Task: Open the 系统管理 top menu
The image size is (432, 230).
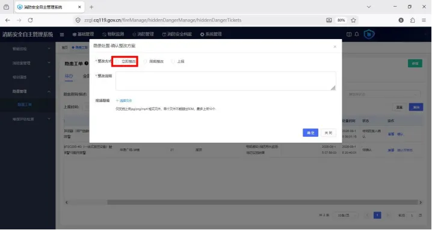Action: pyautogui.click(x=211, y=34)
